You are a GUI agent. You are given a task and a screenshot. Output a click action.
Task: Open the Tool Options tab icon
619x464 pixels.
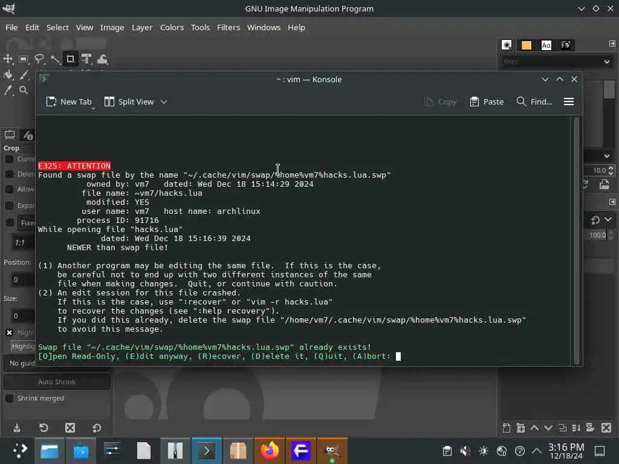pyautogui.click(x=10, y=135)
